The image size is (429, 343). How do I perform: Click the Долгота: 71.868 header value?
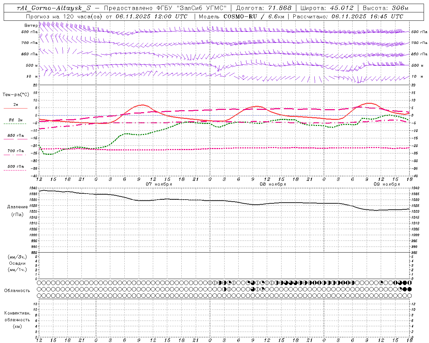coord(264,8)
